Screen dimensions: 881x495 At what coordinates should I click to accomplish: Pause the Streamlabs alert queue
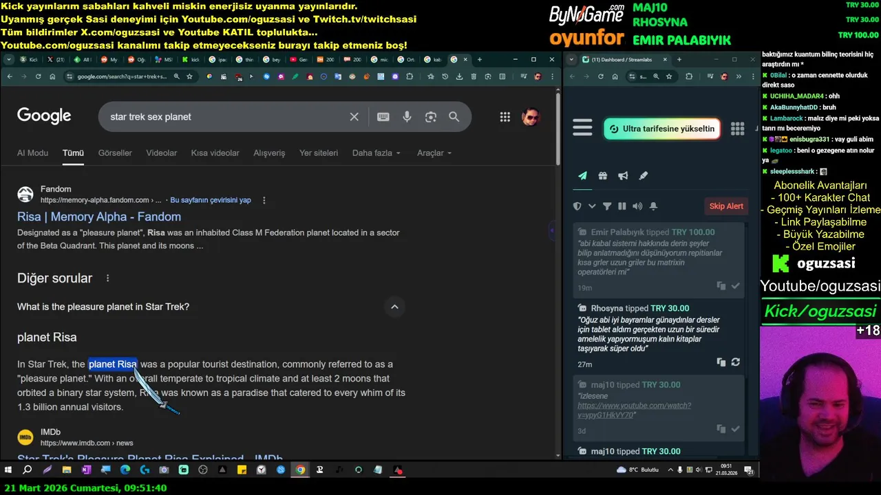[x=622, y=206]
